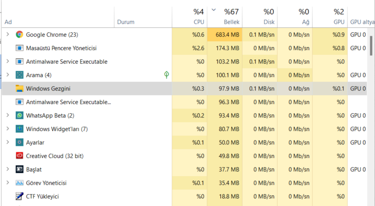Click the Windows Gezgini folder icon
Image resolution: width=375 pixels, height=206 pixels.
point(19,89)
